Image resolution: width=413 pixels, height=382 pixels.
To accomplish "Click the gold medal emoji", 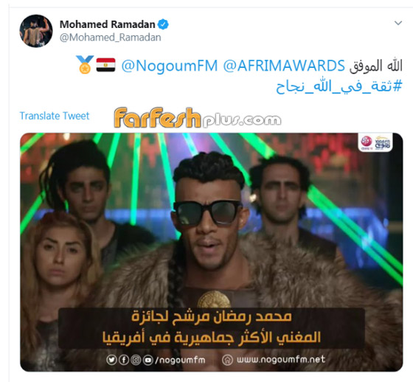I will (85, 65).
